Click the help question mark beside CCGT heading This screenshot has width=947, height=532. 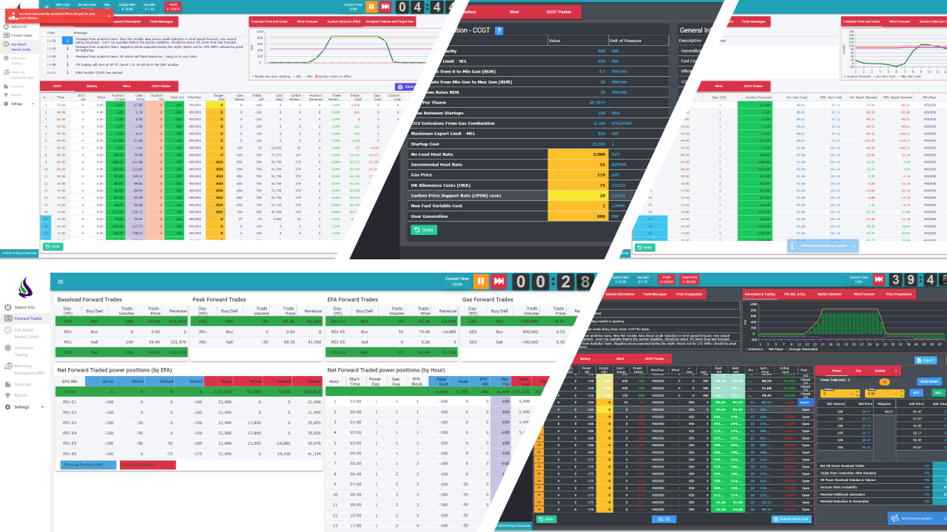pos(499,30)
